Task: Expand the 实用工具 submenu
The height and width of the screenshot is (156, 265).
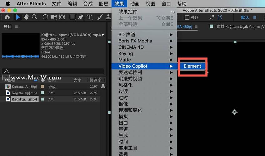Action: point(144,148)
